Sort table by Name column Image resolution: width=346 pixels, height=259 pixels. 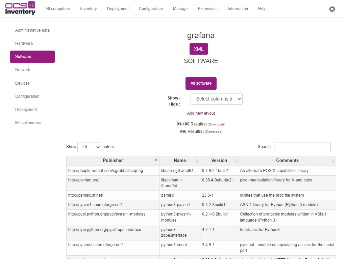click(180, 161)
